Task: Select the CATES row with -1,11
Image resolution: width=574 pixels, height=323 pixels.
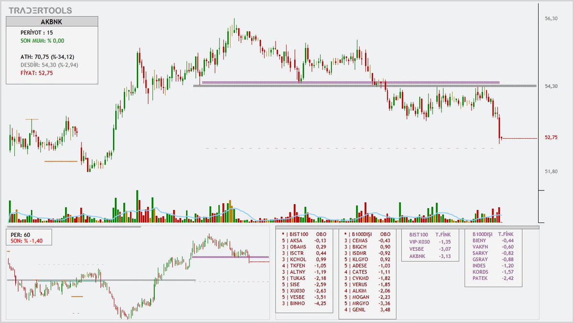Action: coord(367,271)
